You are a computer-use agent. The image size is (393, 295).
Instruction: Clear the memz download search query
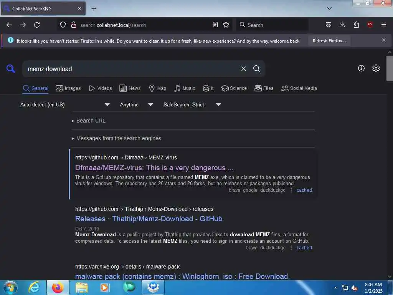[x=243, y=69]
